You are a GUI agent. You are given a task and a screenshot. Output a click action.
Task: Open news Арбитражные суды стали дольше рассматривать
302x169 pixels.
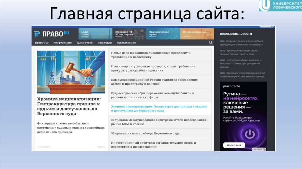tap(239, 52)
